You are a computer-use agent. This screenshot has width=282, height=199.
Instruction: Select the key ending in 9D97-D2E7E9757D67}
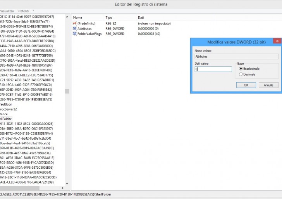pos(27,17)
